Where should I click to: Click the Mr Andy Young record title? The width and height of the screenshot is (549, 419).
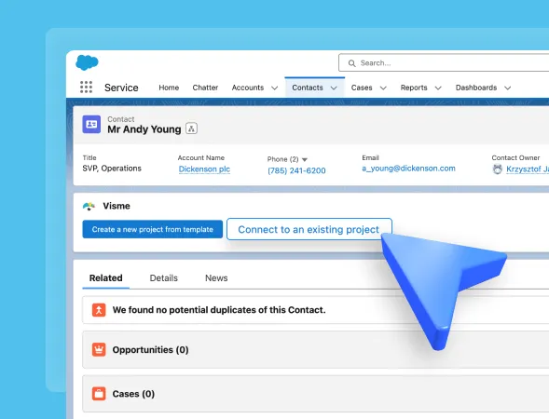144,129
